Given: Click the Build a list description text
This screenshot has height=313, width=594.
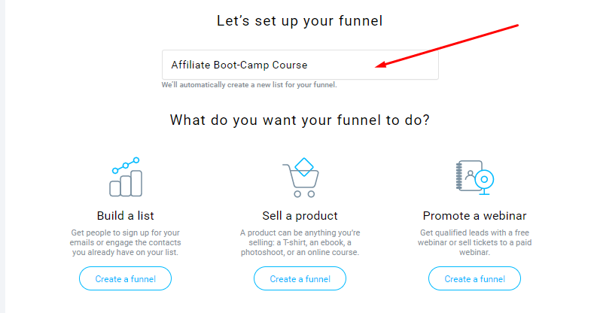Looking at the screenshot, I should (x=125, y=242).
